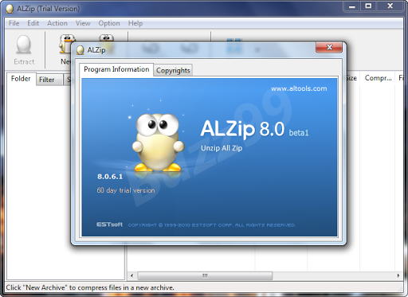
Task: Click the 8.0.6.1 version number text
Action: [x=110, y=177]
